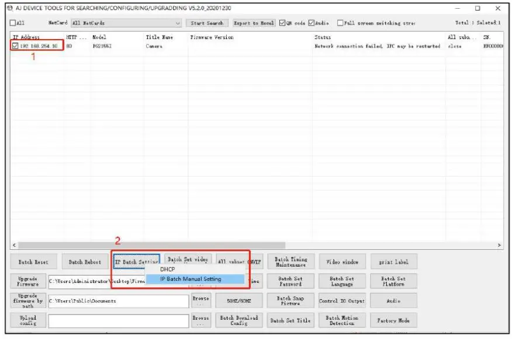The height and width of the screenshot is (339, 512).
Task: Click the horizontal scrollbar thumb
Action: (151, 245)
